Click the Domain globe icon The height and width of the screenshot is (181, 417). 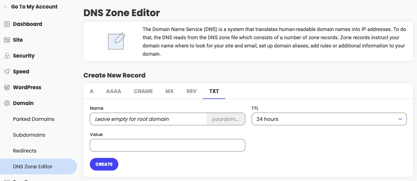click(x=7, y=103)
